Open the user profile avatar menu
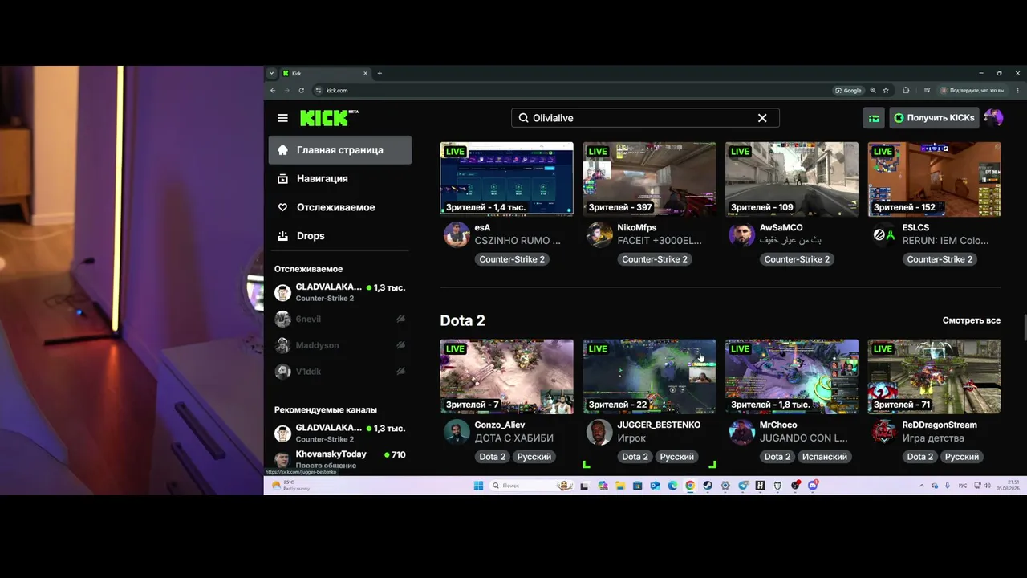This screenshot has width=1027, height=578. point(993,118)
